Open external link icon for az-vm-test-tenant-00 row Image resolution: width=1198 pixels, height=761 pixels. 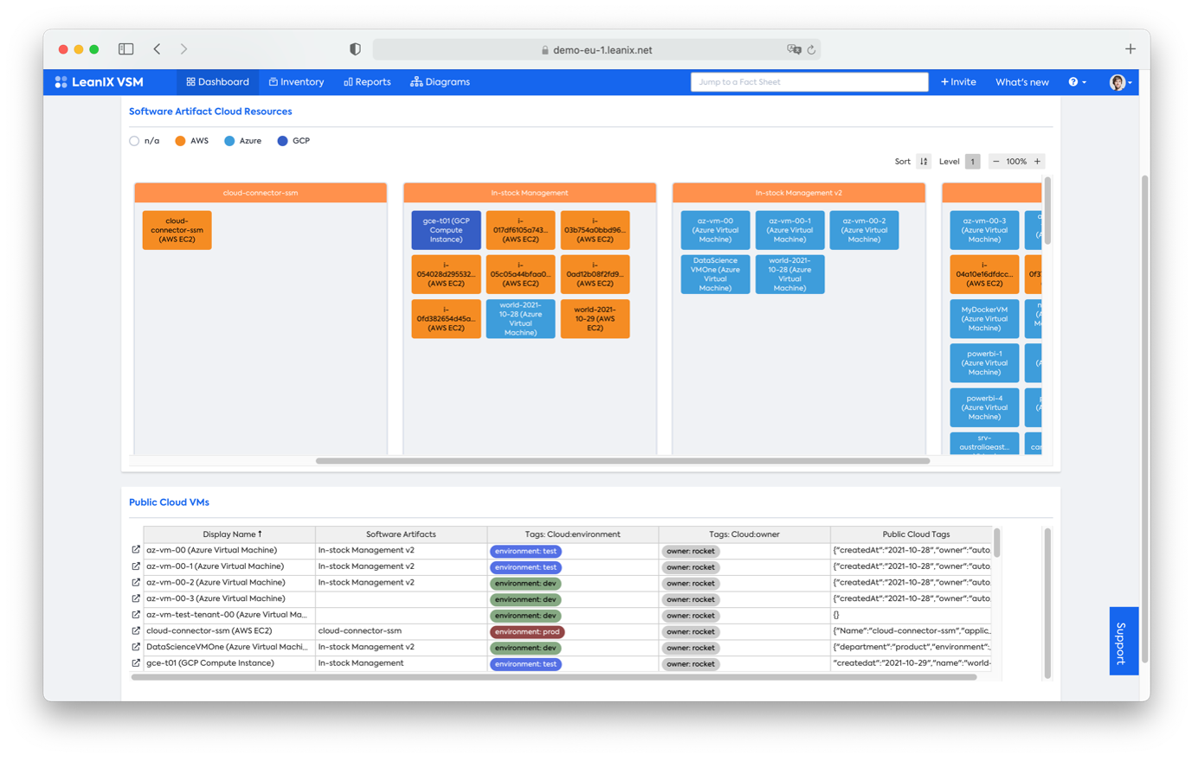pos(136,615)
